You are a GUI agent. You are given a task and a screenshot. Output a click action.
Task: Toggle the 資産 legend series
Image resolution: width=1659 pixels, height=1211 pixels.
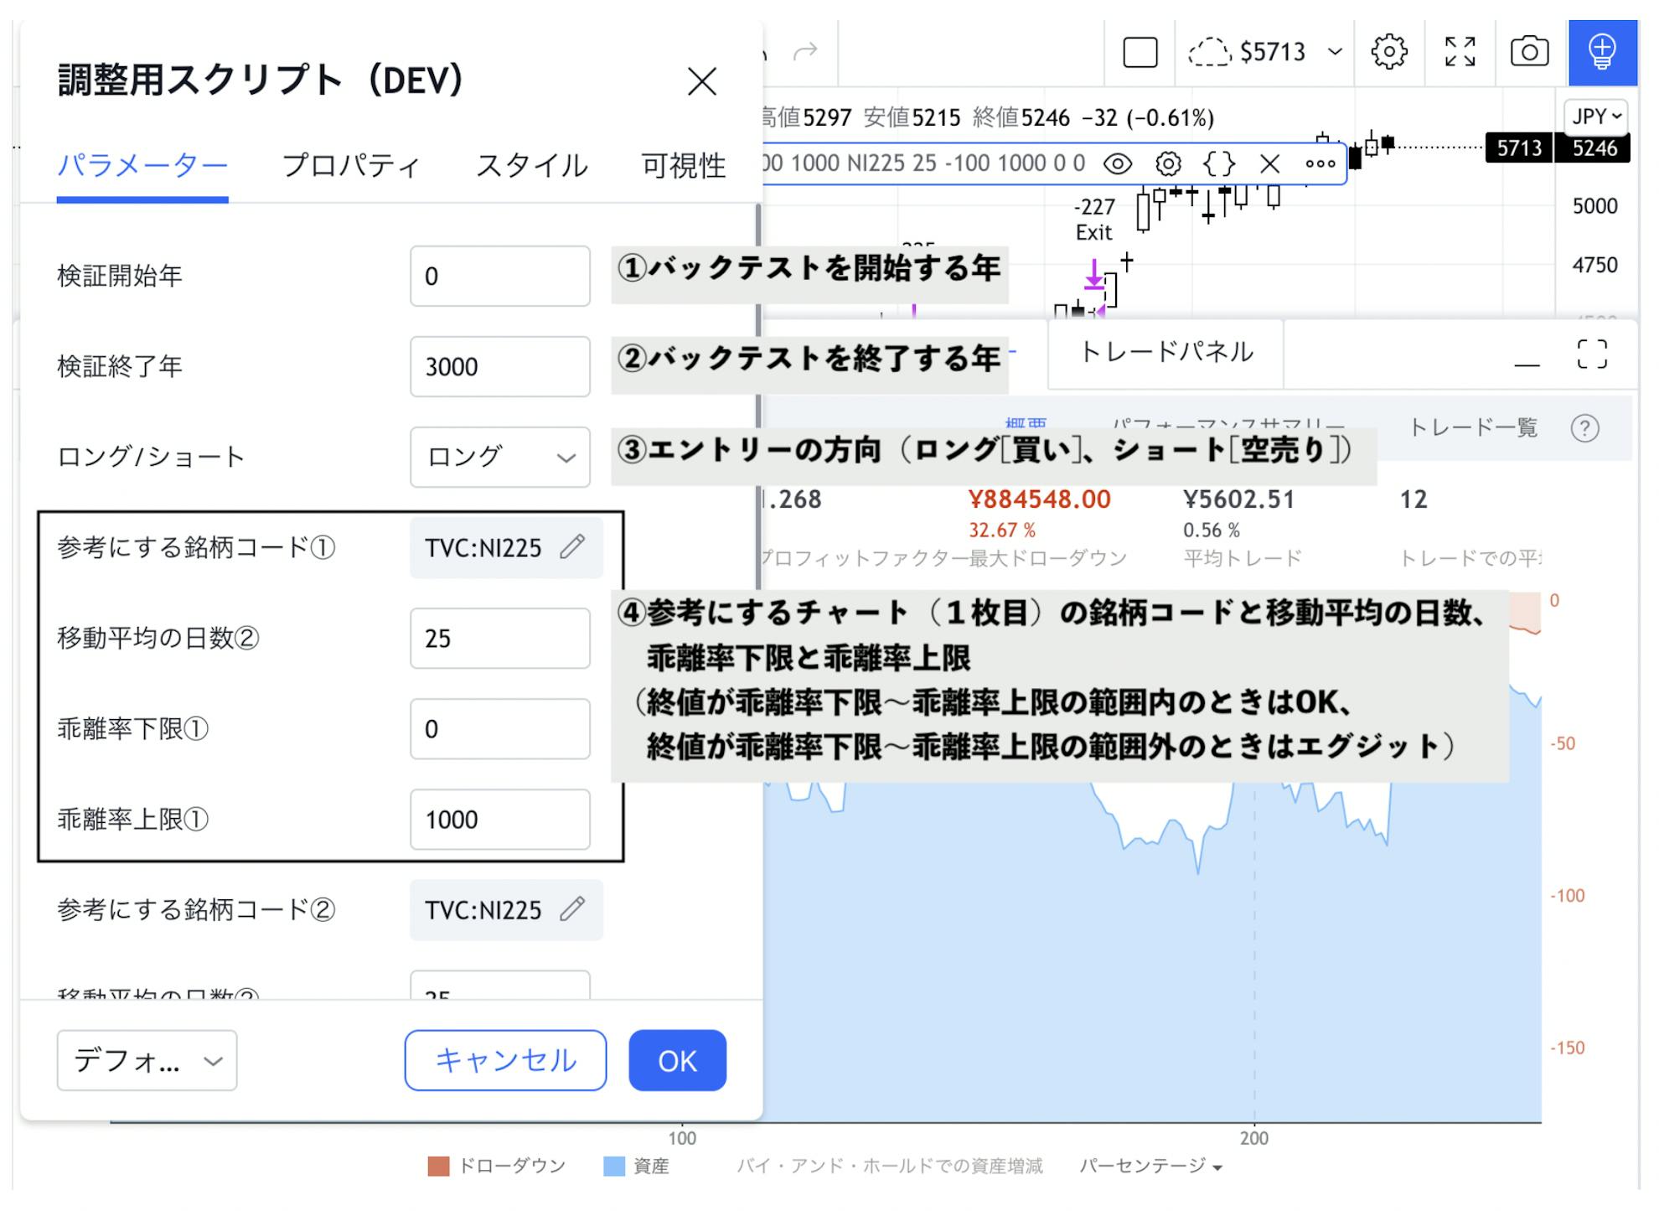pos(636,1166)
